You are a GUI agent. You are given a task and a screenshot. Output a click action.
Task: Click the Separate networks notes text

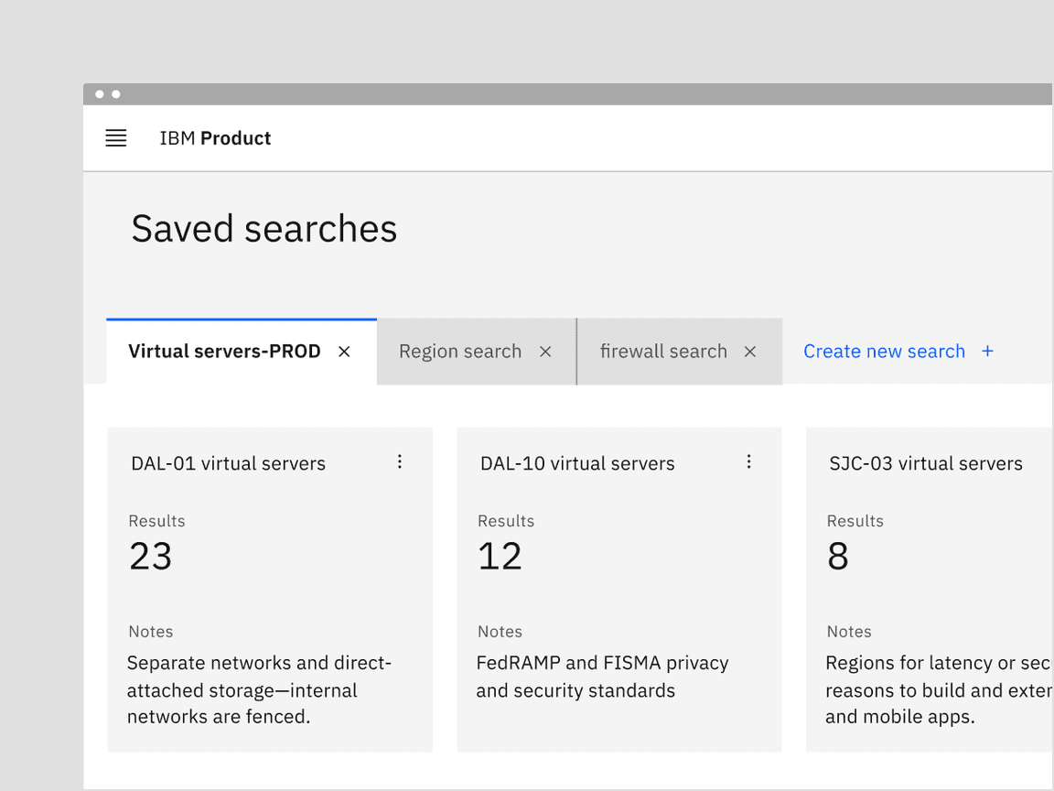(x=259, y=689)
